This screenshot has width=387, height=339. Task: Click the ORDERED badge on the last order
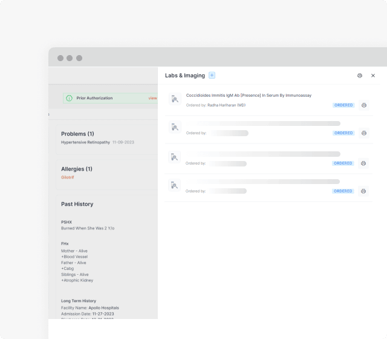[343, 191]
